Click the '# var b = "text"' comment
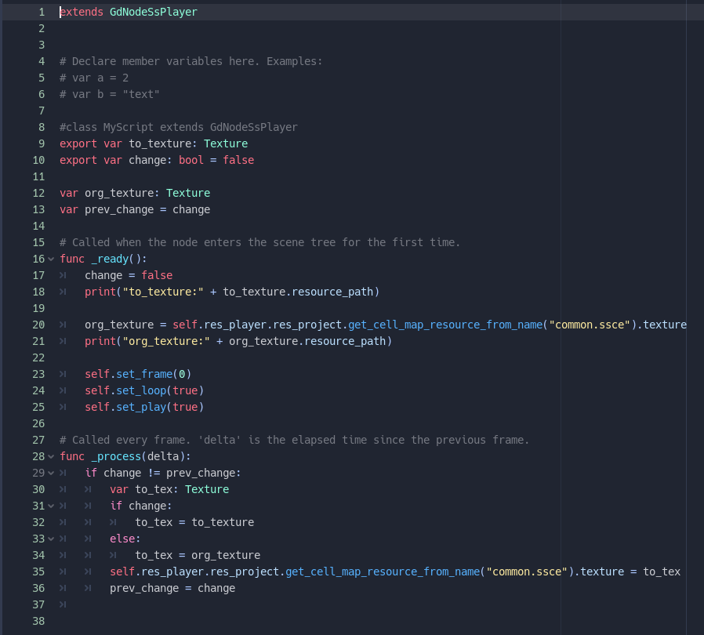 (x=110, y=94)
